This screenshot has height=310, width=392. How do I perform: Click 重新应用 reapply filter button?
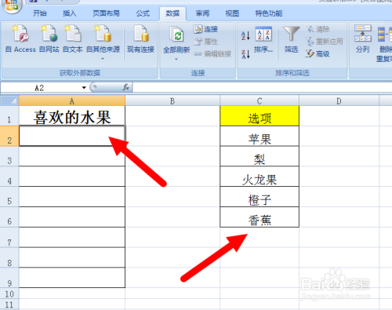click(x=324, y=42)
